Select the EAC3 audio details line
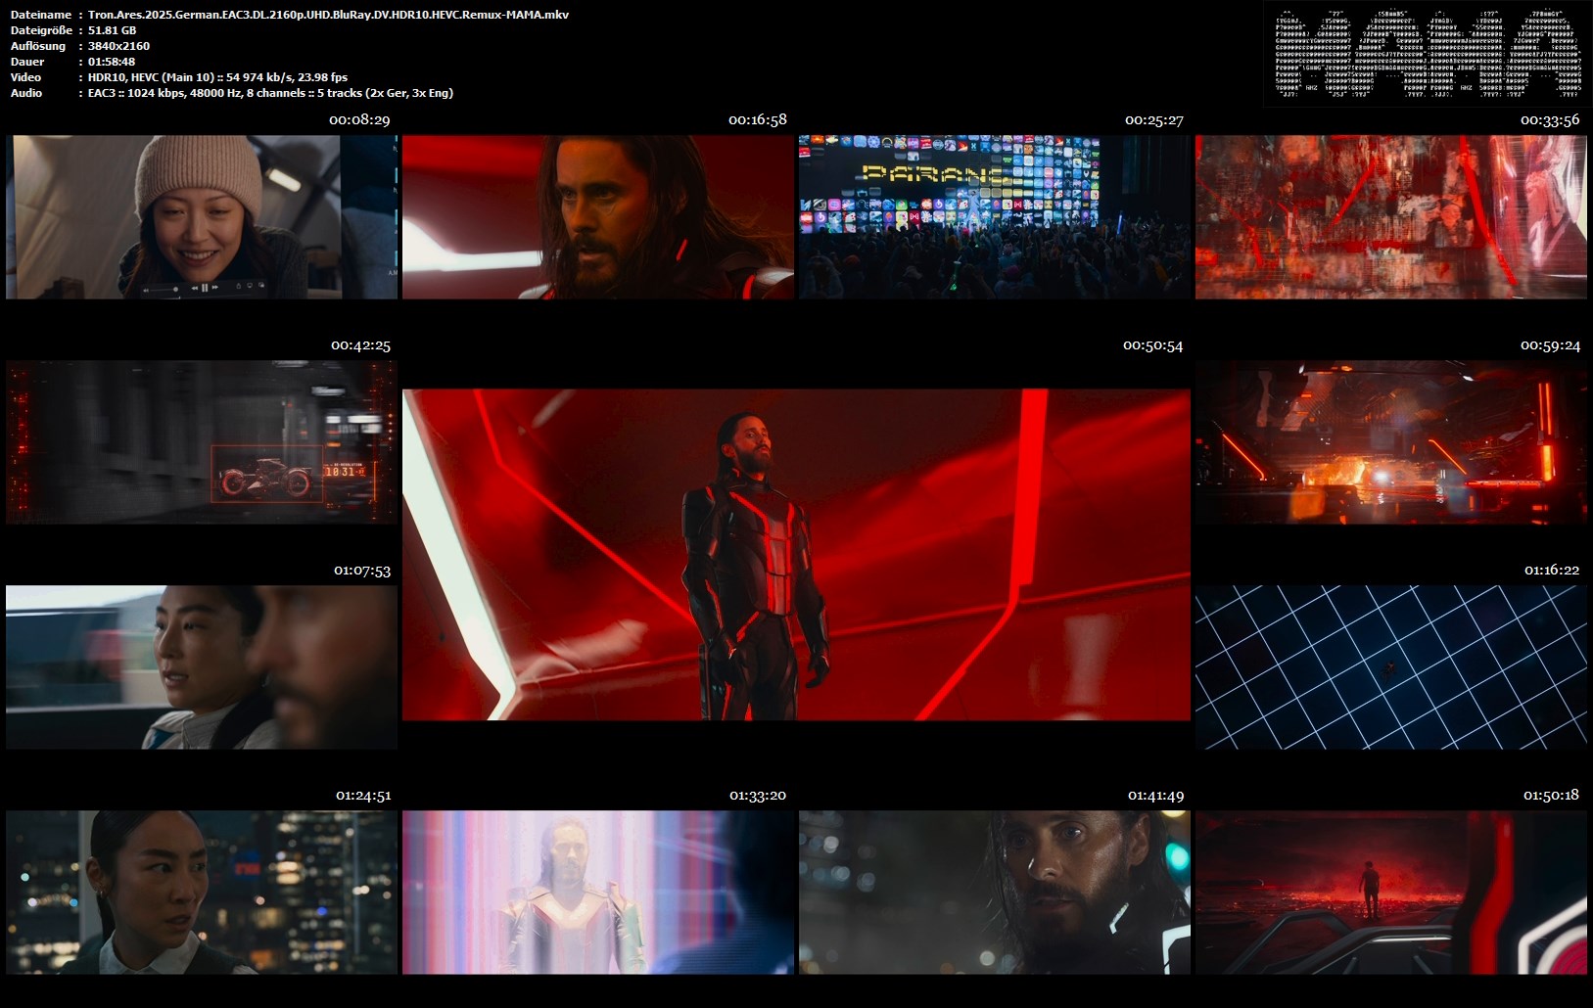Screen dimensions: 1593x1008 pyautogui.click(x=270, y=93)
